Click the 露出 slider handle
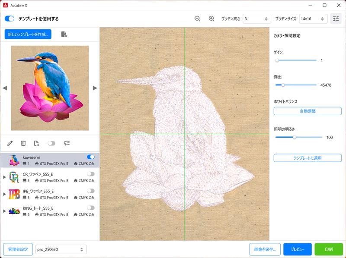The image size is (346, 258). coord(283,85)
